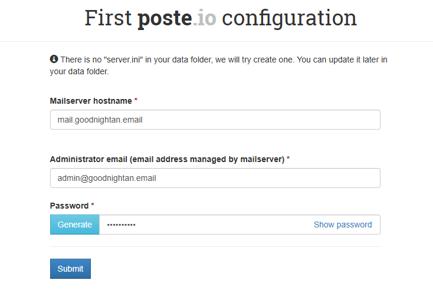Screen dimensions: 433x297
Task: Toggle Show password
Action: point(342,225)
